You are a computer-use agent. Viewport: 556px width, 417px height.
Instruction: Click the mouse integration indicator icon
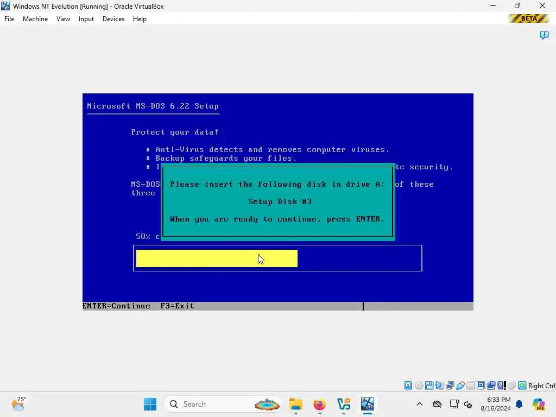(x=511, y=386)
